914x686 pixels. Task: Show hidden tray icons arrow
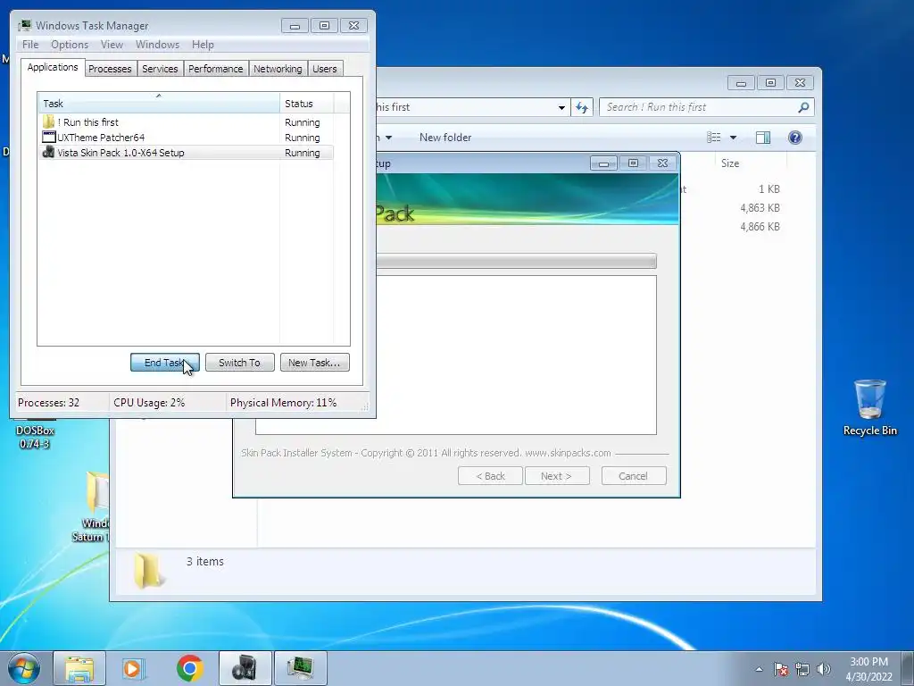[x=759, y=669]
